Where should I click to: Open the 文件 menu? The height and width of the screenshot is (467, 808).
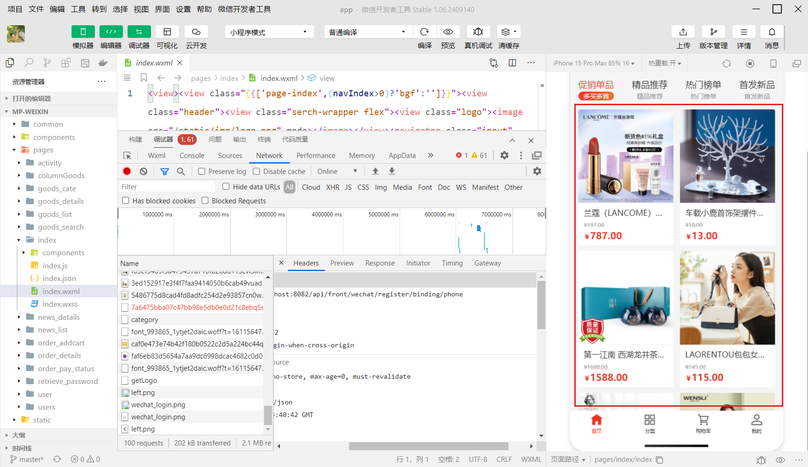pos(36,9)
